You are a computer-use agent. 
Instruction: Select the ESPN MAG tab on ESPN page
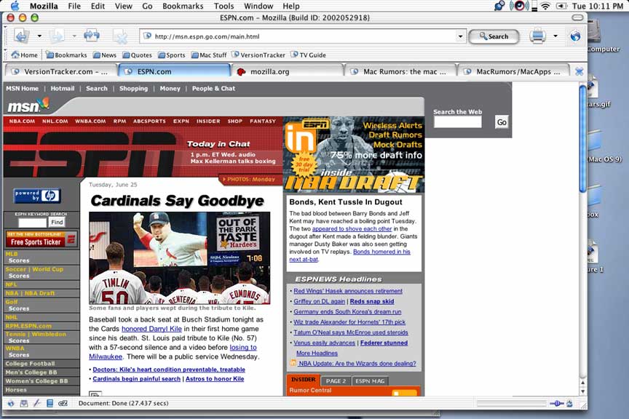click(370, 381)
